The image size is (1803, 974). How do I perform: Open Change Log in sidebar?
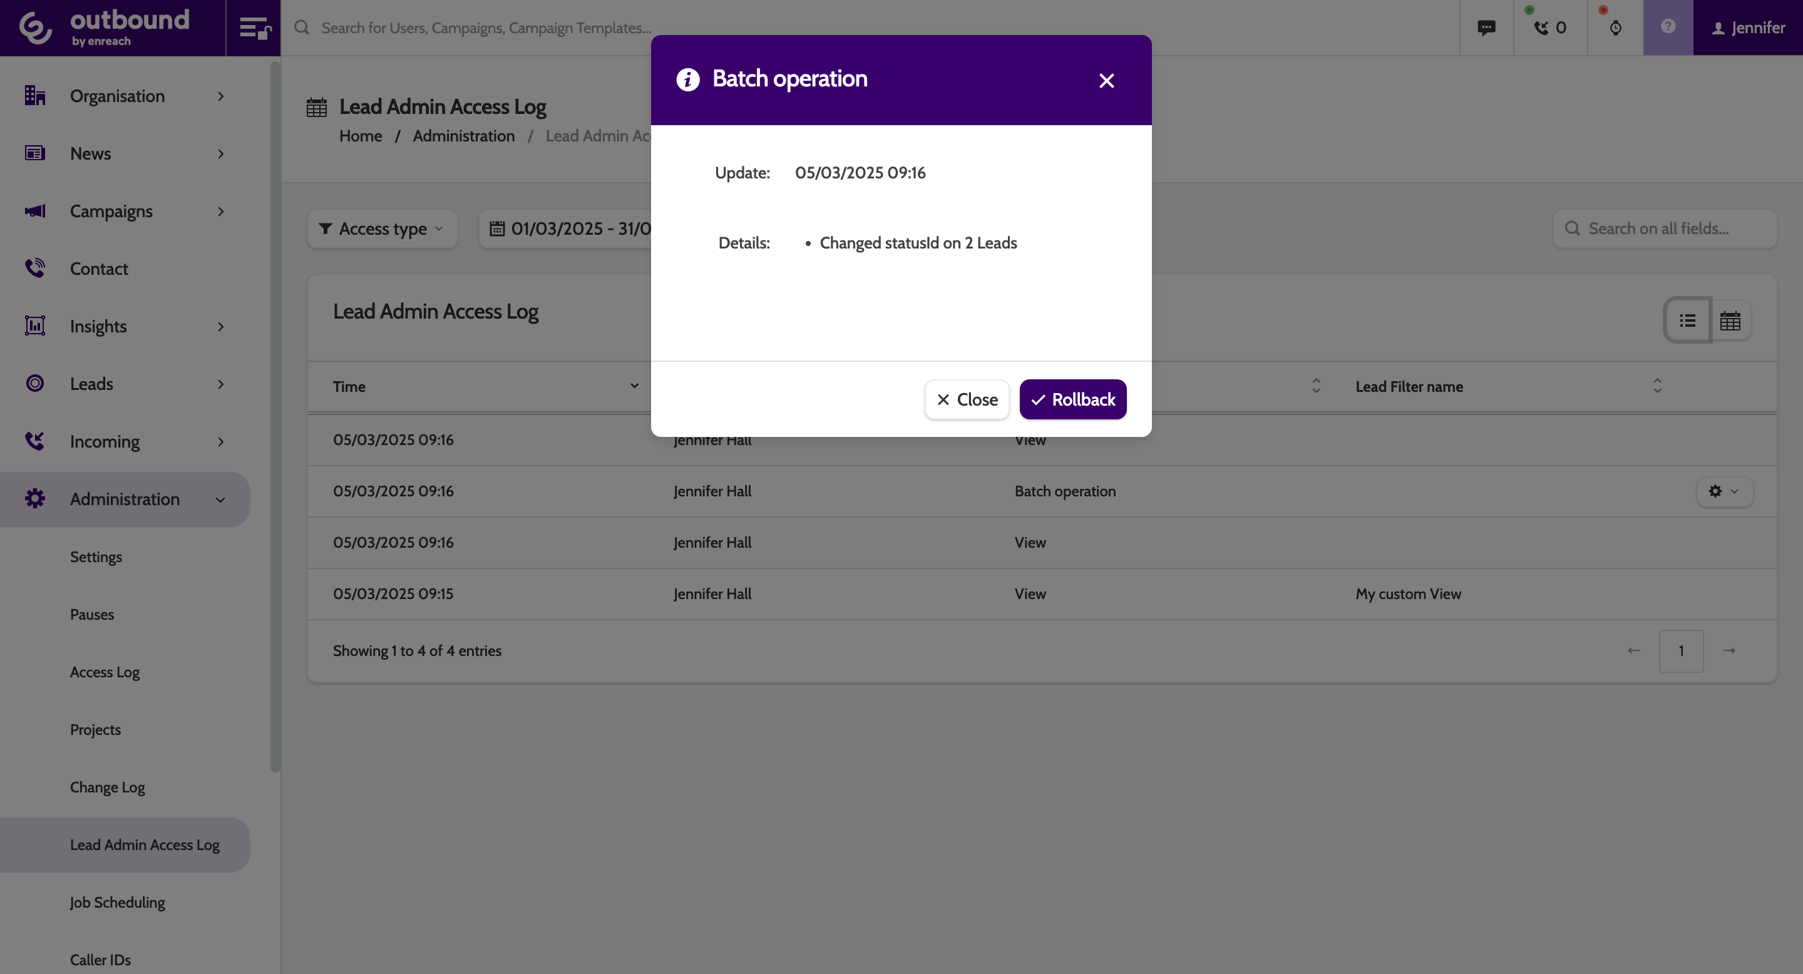tap(107, 787)
